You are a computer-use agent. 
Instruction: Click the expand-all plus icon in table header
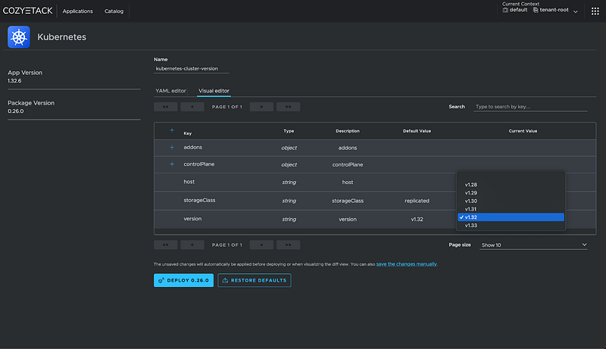172,130
